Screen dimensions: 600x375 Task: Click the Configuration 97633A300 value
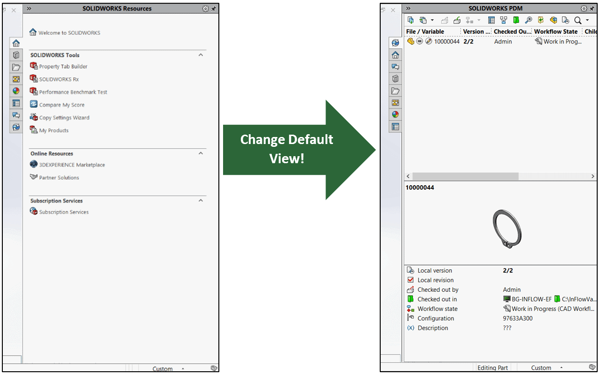pyautogui.click(x=518, y=318)
